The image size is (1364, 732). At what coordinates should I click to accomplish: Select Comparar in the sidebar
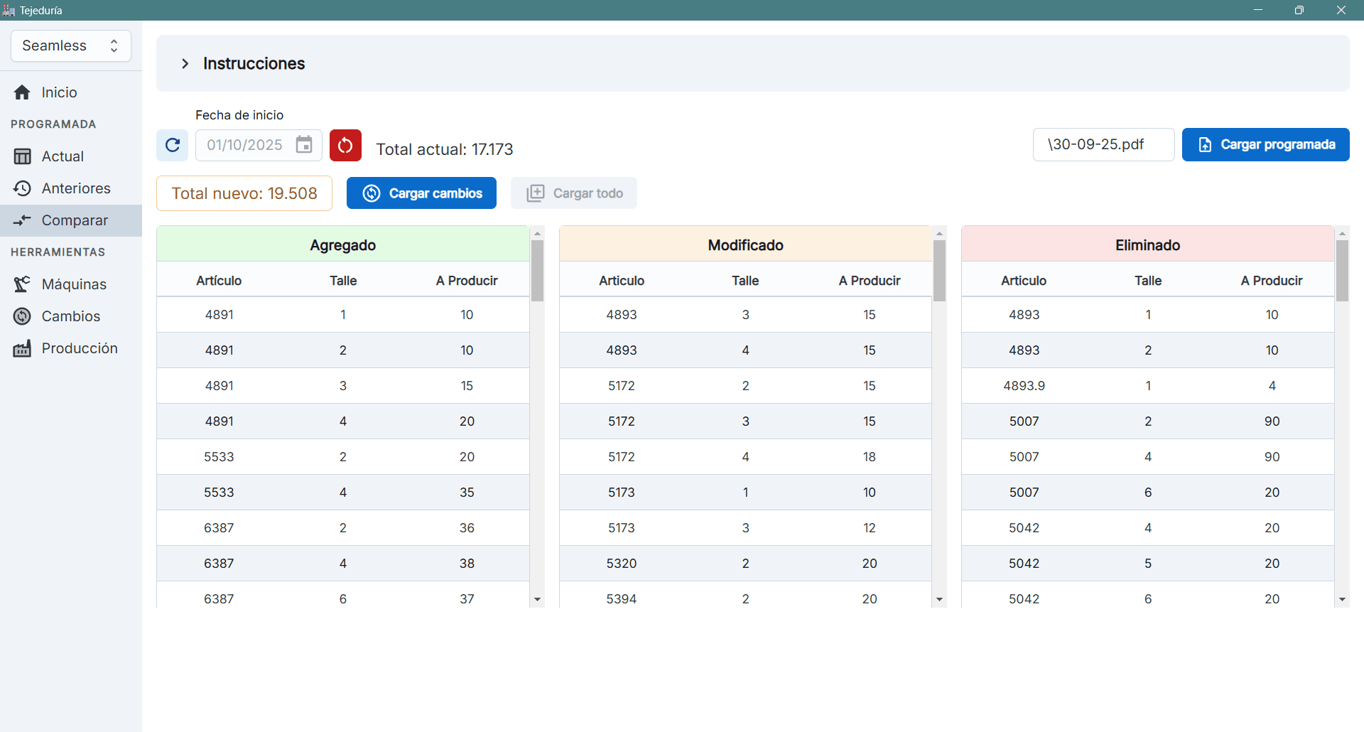[x=75, y=220]
